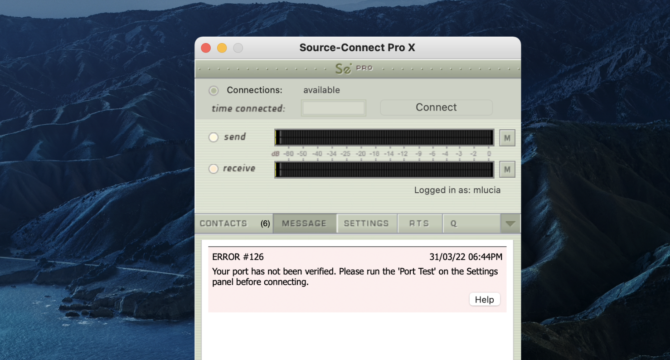
Task: Toggle the receive indicator light
Action: tap(214, 169)
